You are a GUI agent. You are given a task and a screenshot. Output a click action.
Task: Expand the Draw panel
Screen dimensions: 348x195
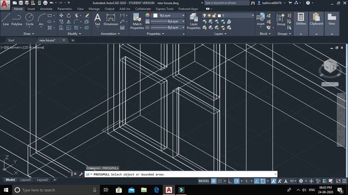point(29,34)
